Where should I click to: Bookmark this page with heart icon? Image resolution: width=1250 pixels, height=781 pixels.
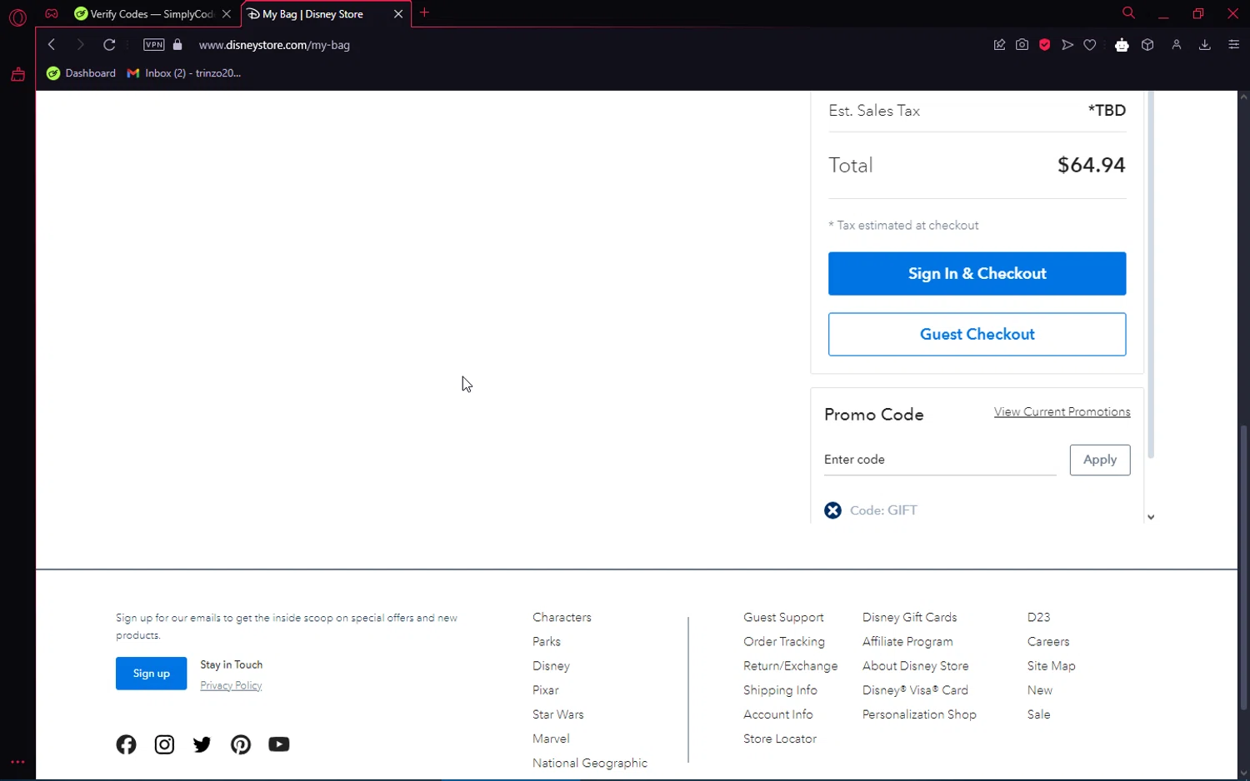[1090, 45]
